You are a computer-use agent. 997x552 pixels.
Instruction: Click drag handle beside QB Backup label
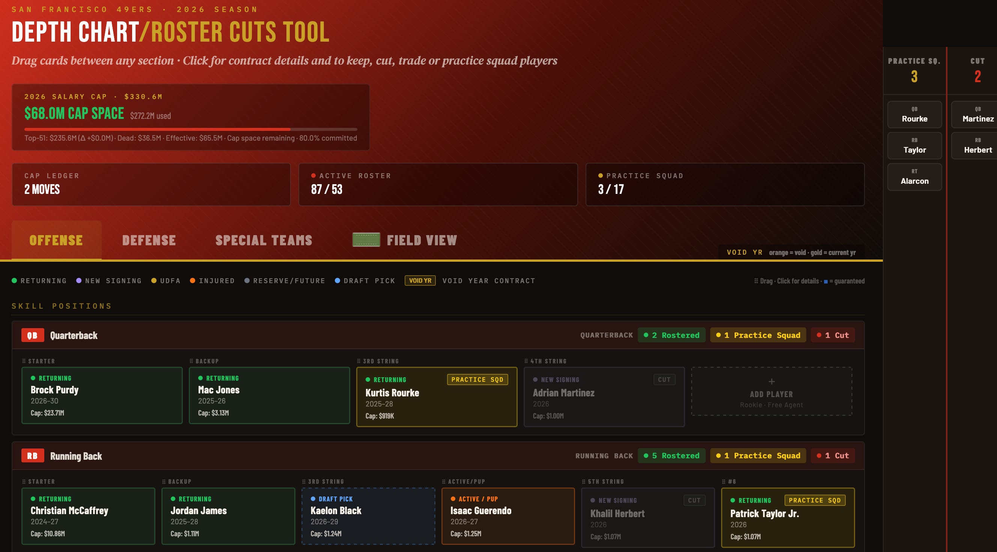click(191, 361)
